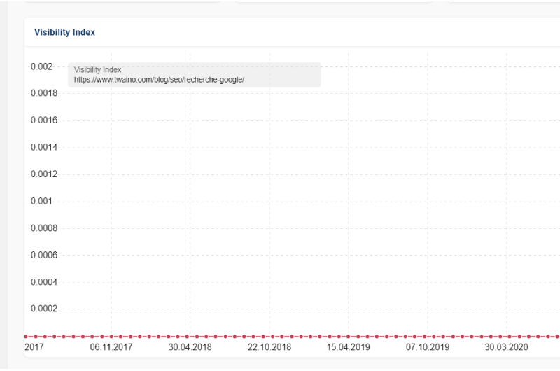Click the 15.04.2019 date label
The width and height of the screenshot is (560, 371).
348,347
